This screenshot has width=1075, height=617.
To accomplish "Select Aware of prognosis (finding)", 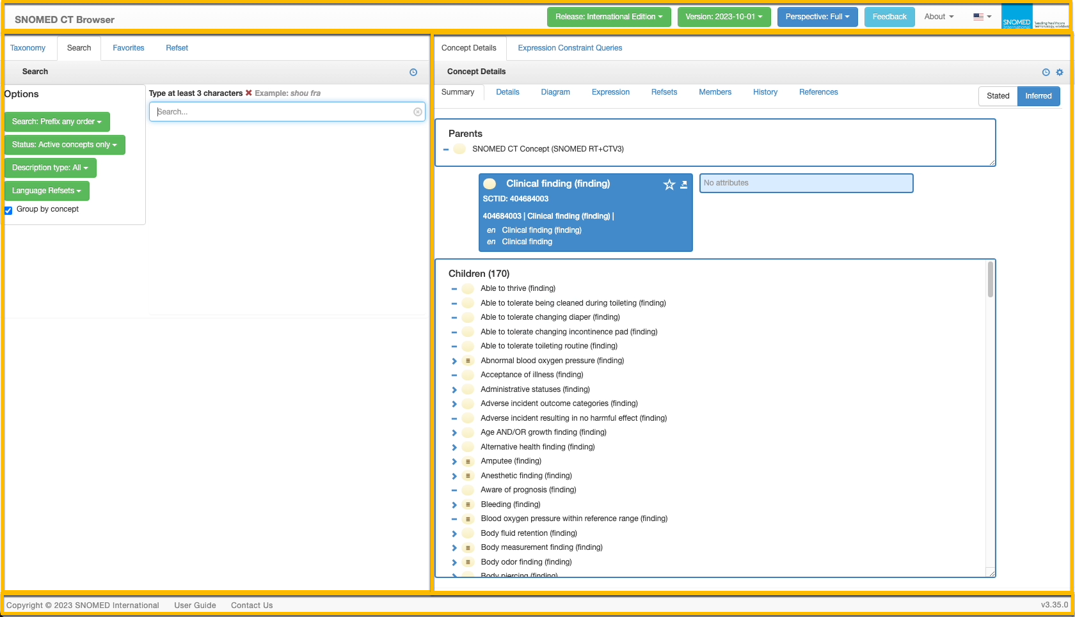I will click(529, 490).
